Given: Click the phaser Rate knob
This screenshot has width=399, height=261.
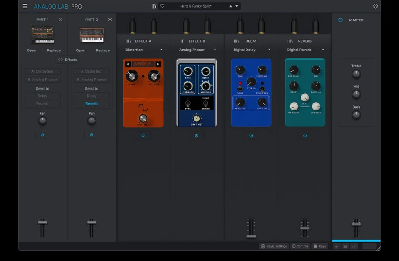Looking at the screenshot, I should click(x=188, y=71).
